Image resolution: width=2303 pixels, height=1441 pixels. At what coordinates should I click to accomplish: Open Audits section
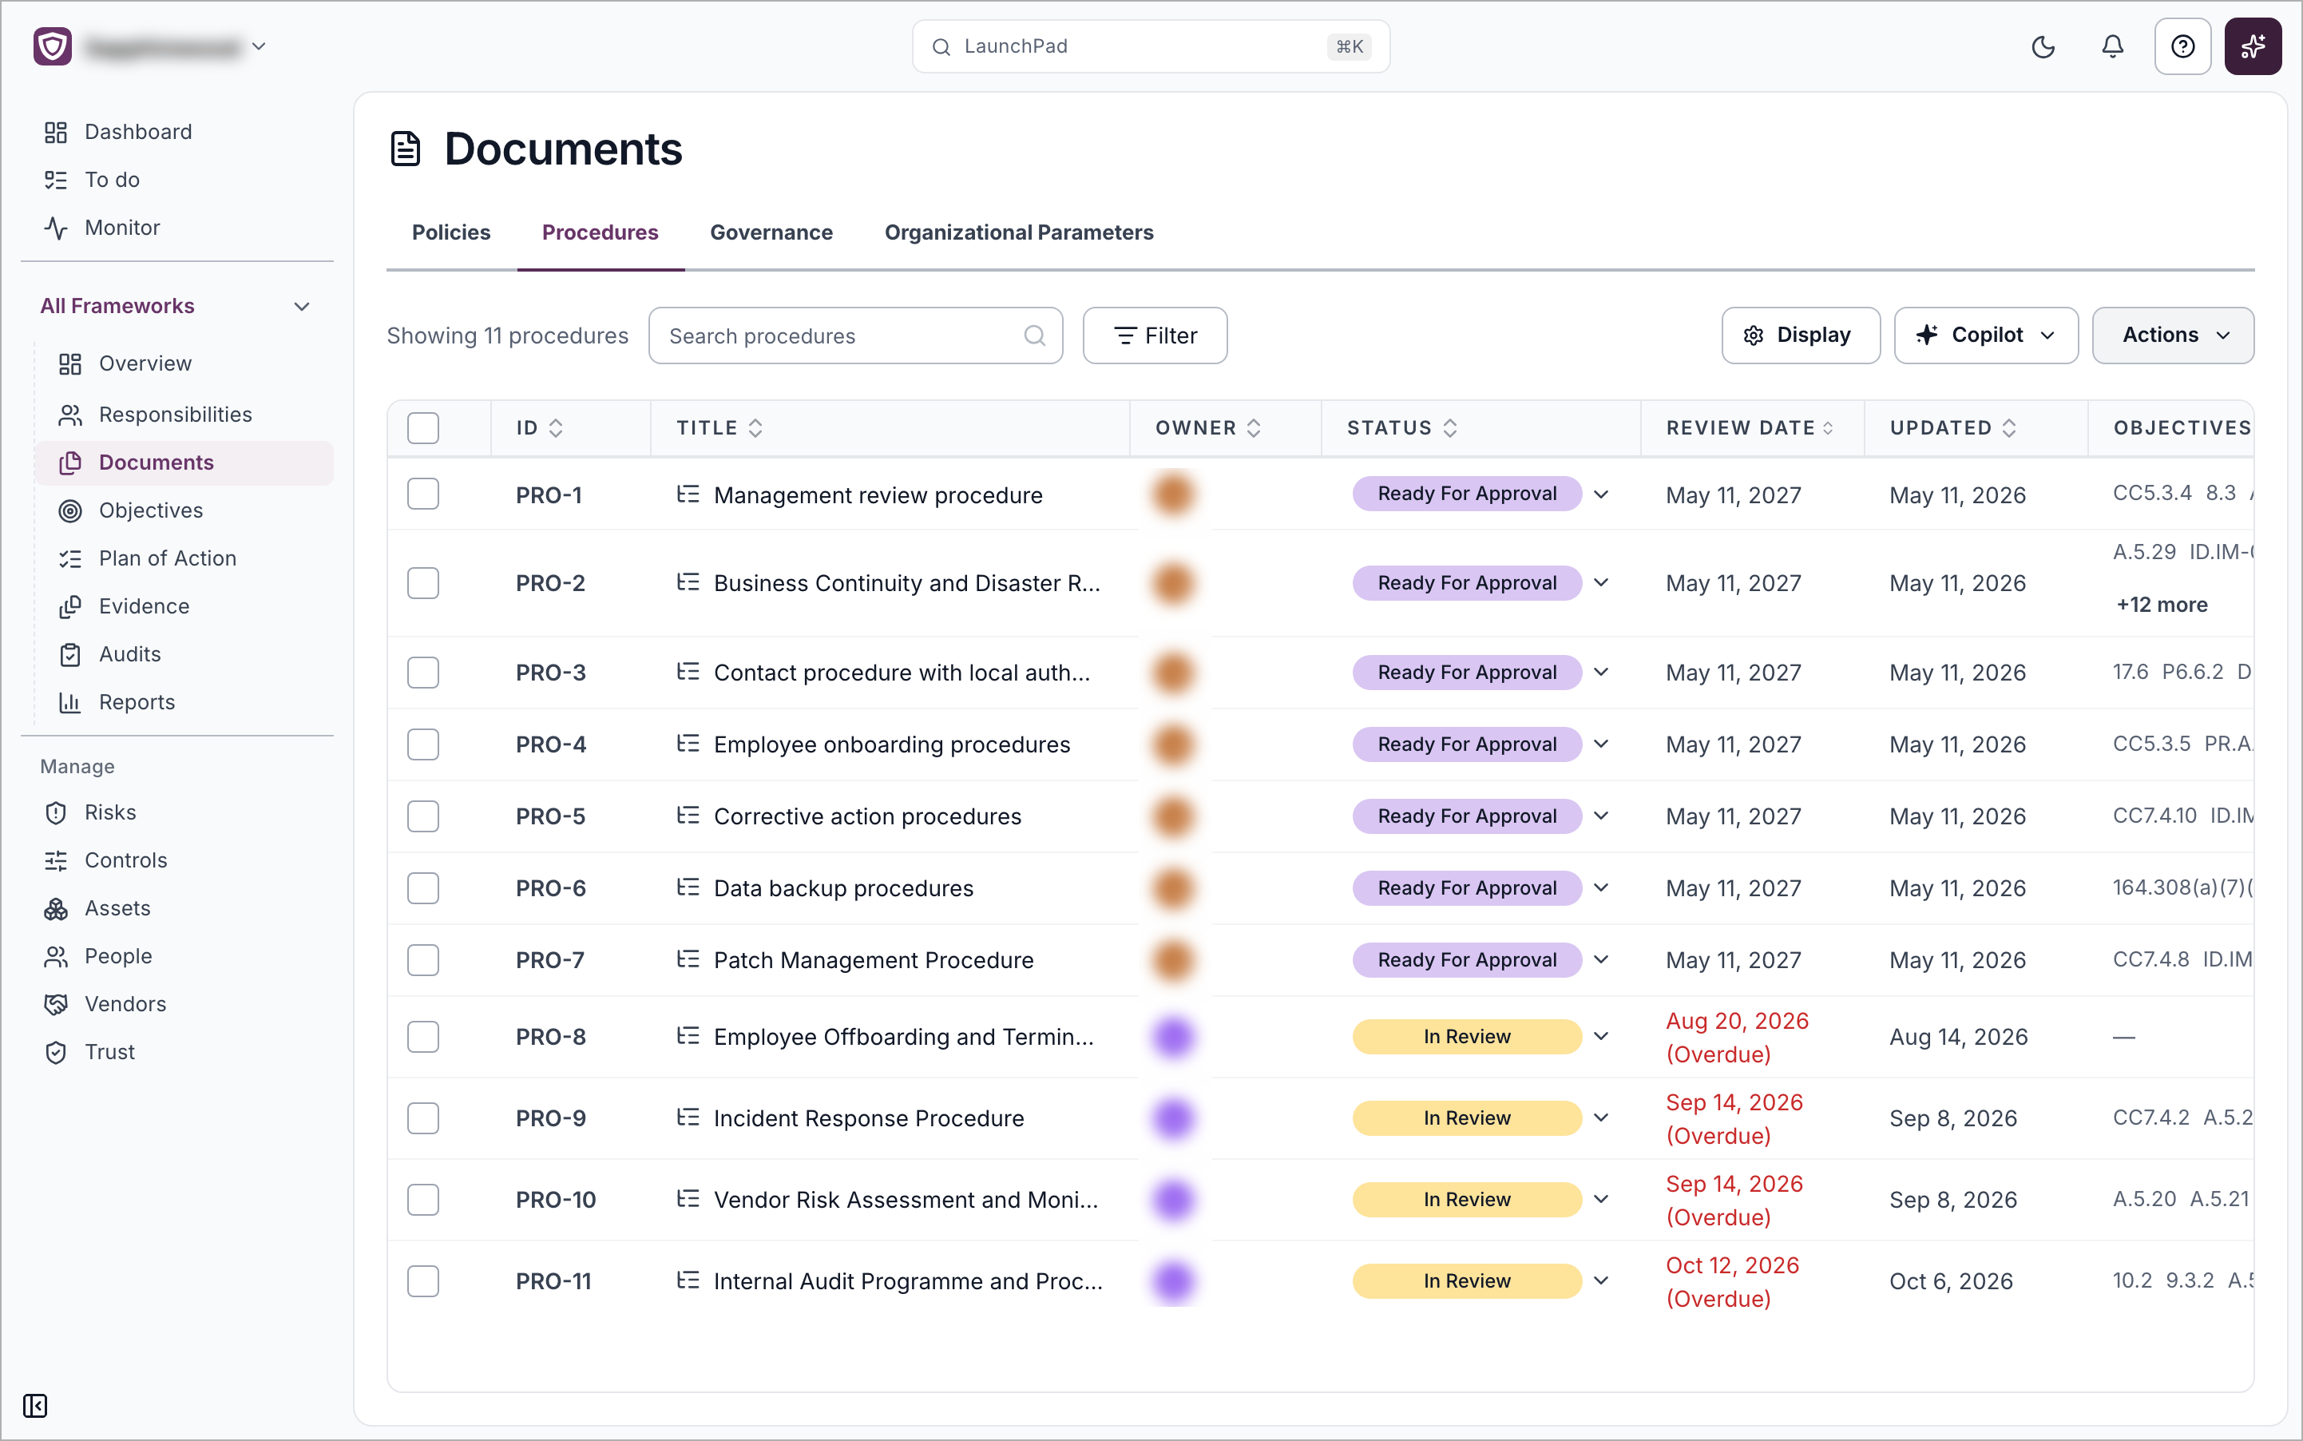[x=129, y=653]
